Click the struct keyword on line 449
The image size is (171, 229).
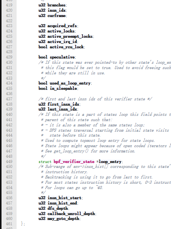click(45, 162)
